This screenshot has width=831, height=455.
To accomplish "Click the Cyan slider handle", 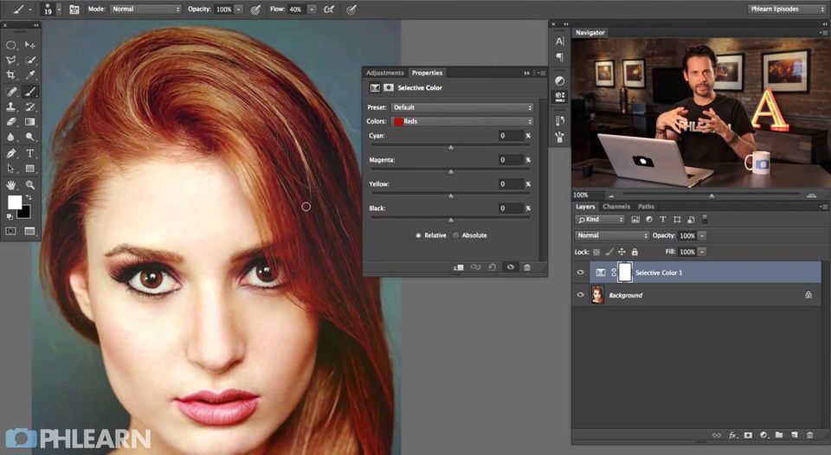I will (x=450, y=148).
